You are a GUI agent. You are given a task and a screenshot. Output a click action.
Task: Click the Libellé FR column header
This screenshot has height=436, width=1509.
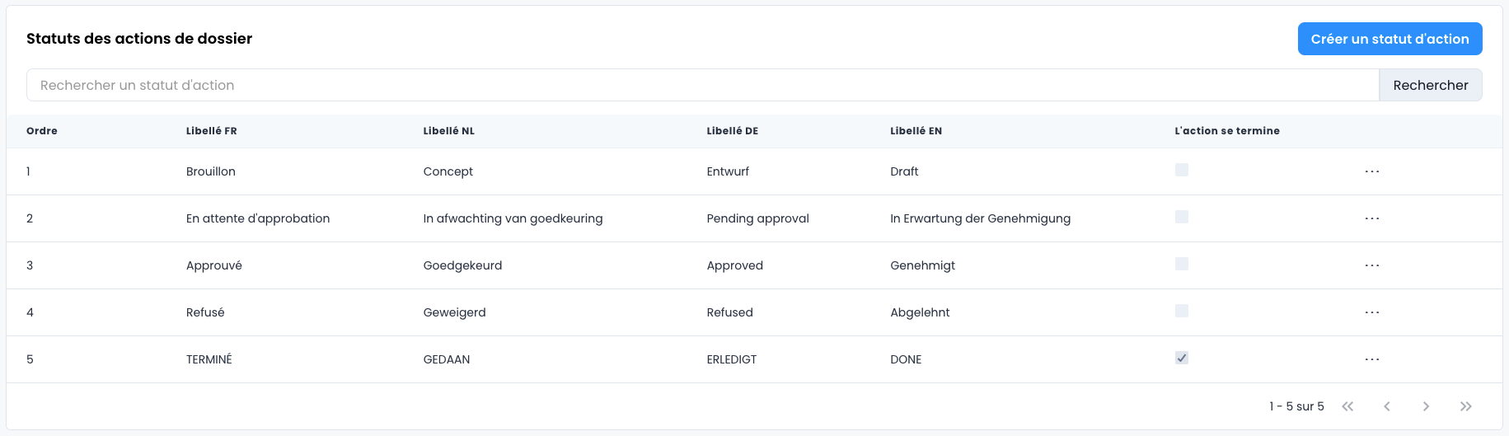click(212, 131)
